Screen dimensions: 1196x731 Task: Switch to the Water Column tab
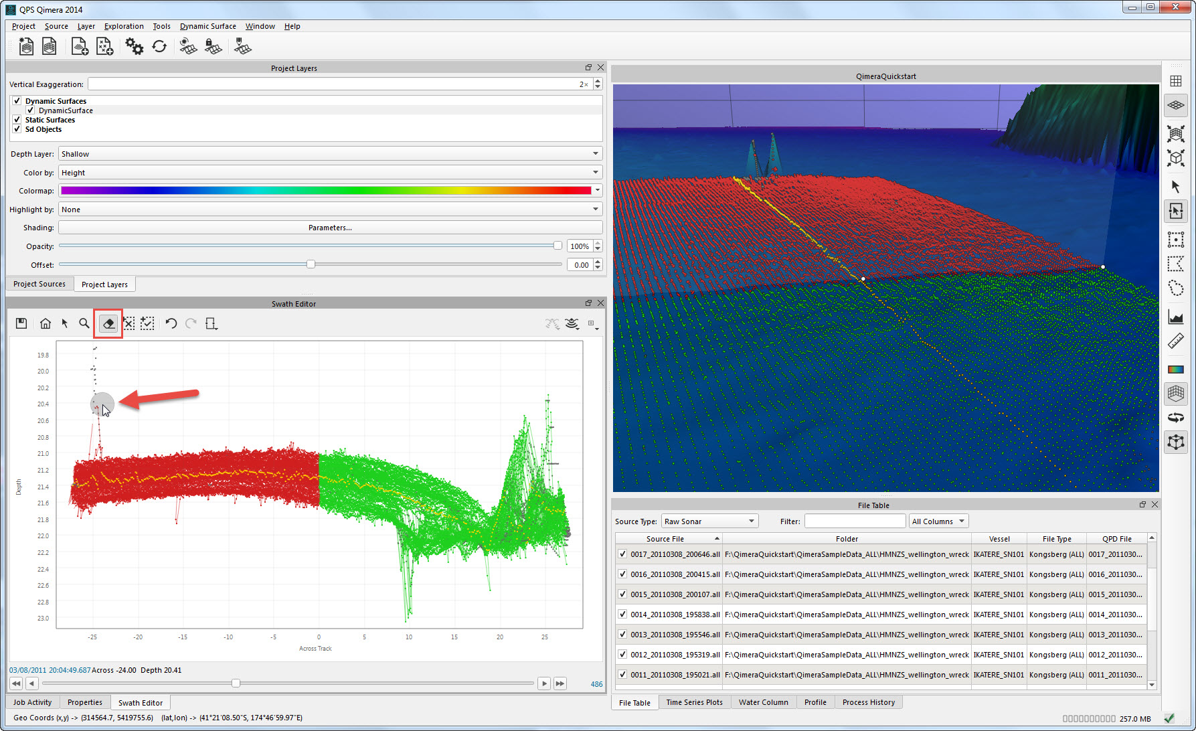[x=763, y=702]
